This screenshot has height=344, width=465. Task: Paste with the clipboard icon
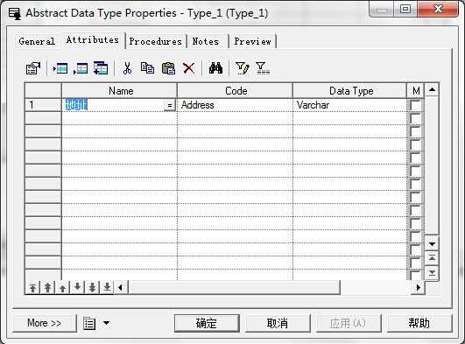168,68
